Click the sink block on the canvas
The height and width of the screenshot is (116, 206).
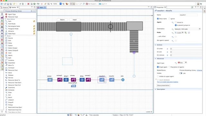[123, 80]
